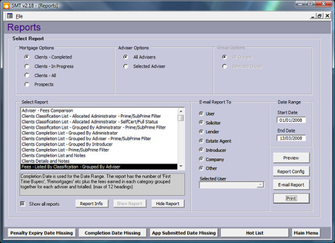Click the SMT app icon in title bar

(6, 6)
